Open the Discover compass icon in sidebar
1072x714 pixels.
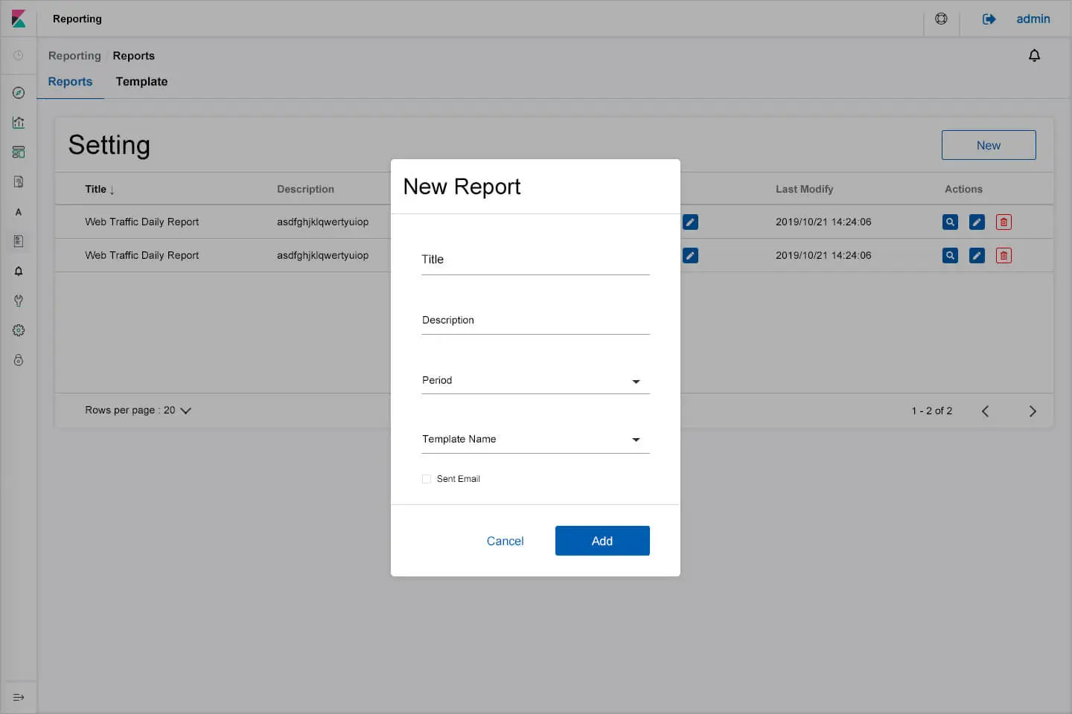tap(19, 93)
